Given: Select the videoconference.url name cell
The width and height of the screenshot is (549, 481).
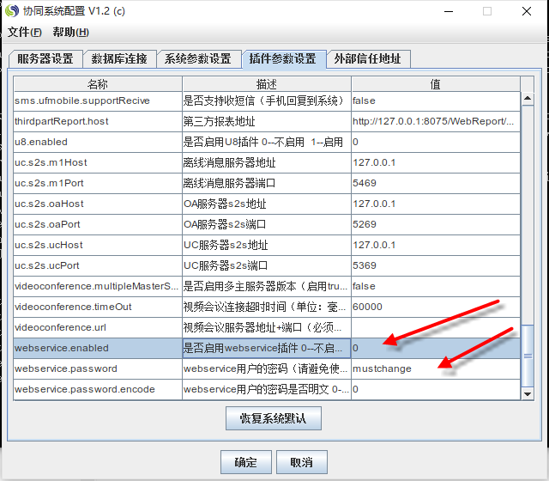Looking at the screenshot, I should (98, 328).
